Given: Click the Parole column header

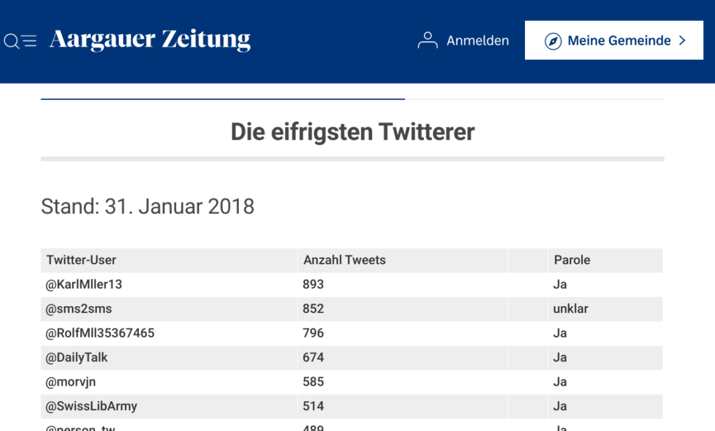Looking at the screenshot, I should click(572, 260).
